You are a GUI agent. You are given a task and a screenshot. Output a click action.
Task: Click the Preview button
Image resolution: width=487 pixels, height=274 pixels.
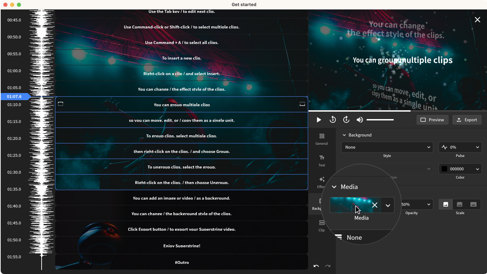click(x=432, y=120)
